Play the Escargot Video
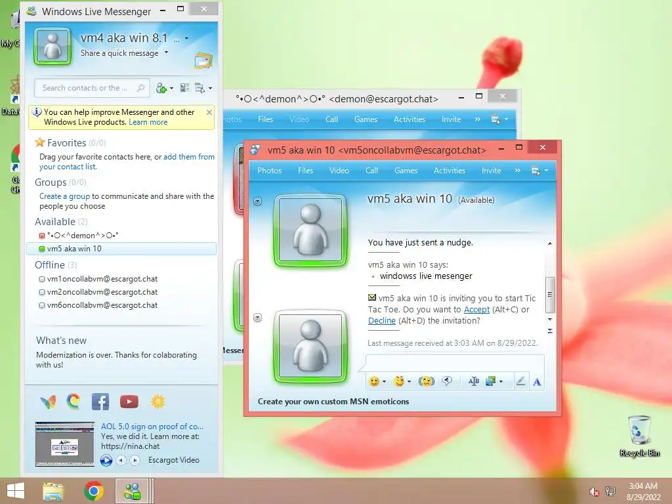 (x=106, y=460)
